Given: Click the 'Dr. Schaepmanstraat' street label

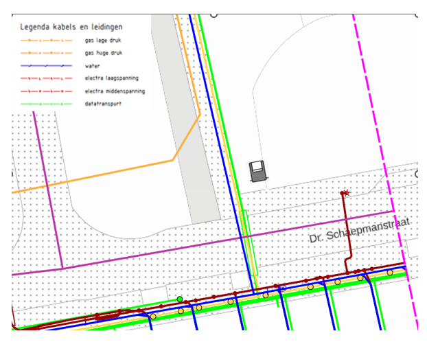Looking at the screenshot, I should tap(359, 231).
